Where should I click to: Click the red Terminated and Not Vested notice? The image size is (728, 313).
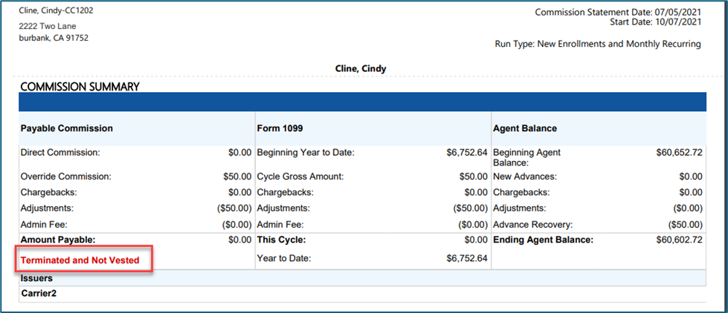click(x=80, y=260)
